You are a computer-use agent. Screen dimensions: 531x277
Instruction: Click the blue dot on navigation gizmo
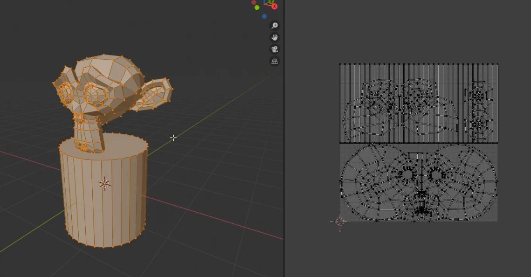[264, 16]
